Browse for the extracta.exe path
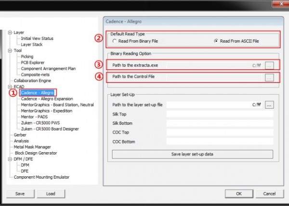Image resolution: width=289 pixels, height=206 pixels. pos(269,65)
